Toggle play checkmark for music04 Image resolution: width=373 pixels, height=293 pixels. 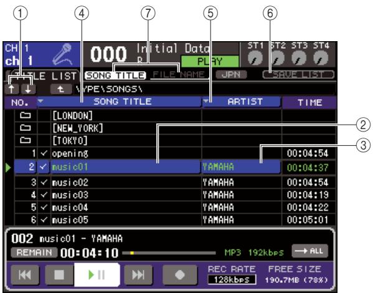44,207
